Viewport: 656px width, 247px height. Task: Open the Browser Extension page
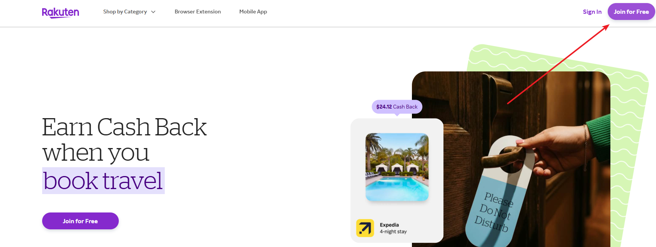198,12
